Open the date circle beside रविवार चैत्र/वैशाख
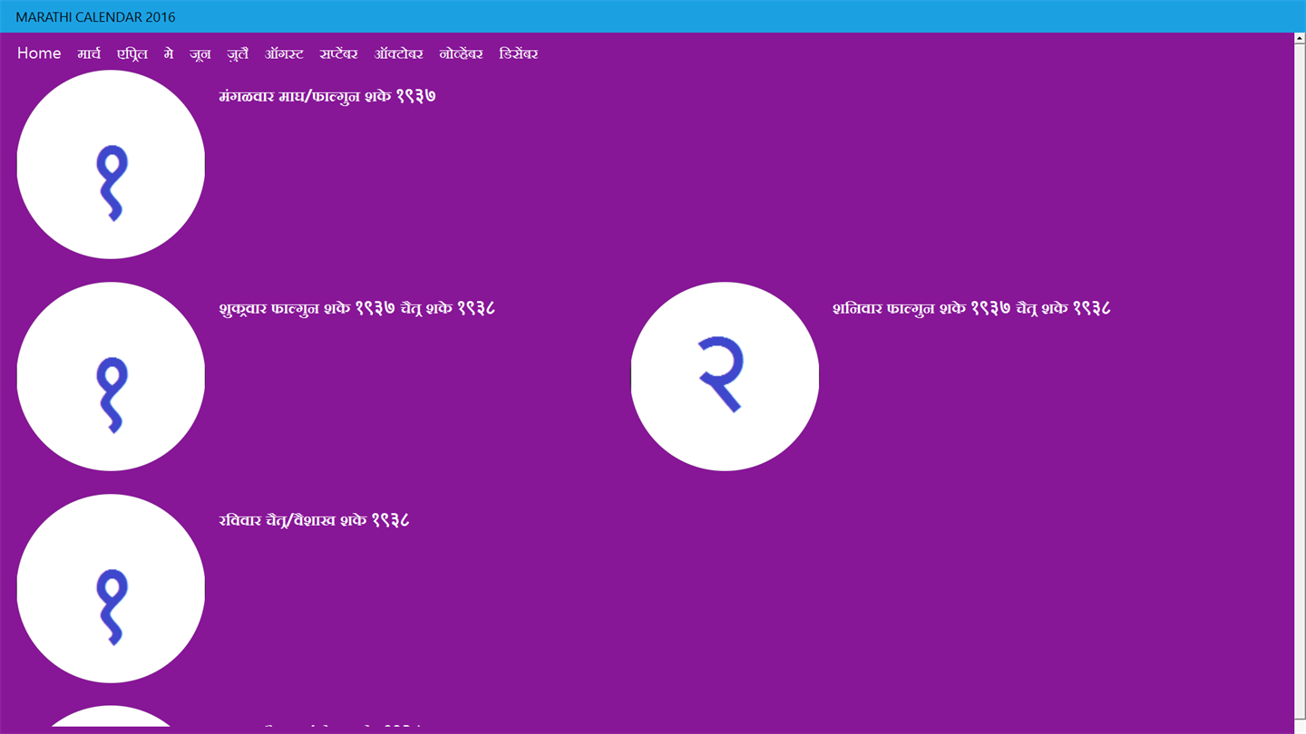Screen dimensions: 1306x734 (x=111, y=588)
